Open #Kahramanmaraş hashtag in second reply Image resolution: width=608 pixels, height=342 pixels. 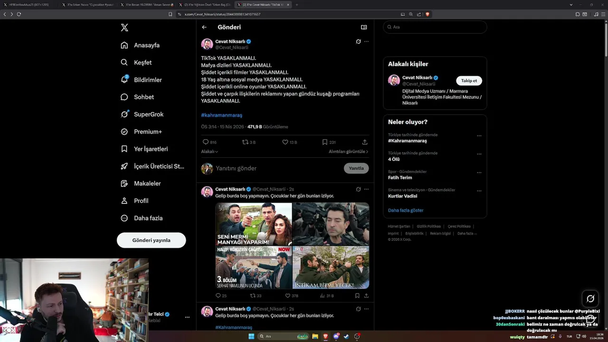[234, 327]
